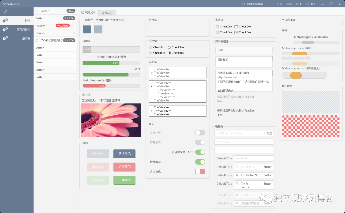Viewport: 345px width, 213px height.
Task: Click the 阅读模式 text box
Action: (244, 62)
